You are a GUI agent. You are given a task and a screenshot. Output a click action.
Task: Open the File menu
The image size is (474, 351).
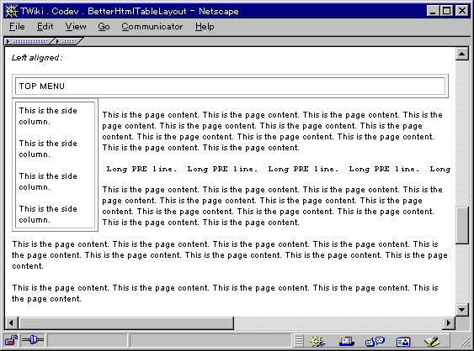17,27
